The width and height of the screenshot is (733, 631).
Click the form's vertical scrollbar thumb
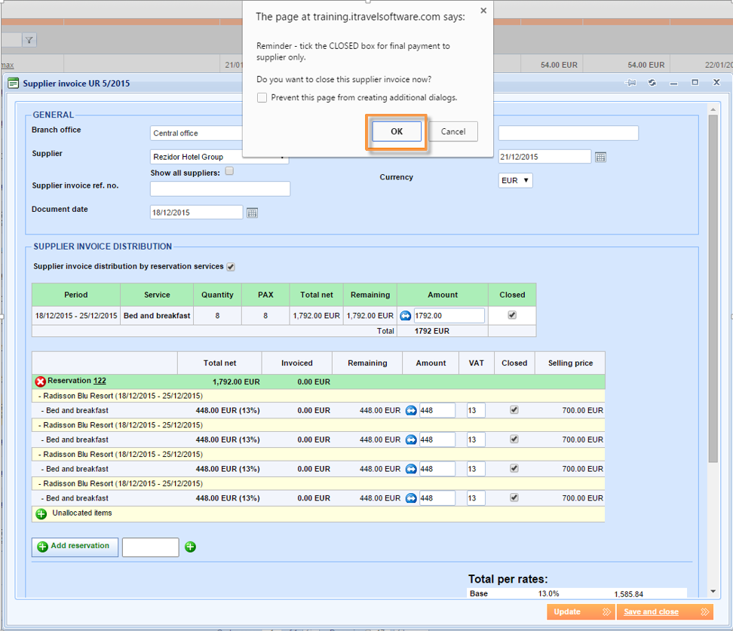coord(713,289)
